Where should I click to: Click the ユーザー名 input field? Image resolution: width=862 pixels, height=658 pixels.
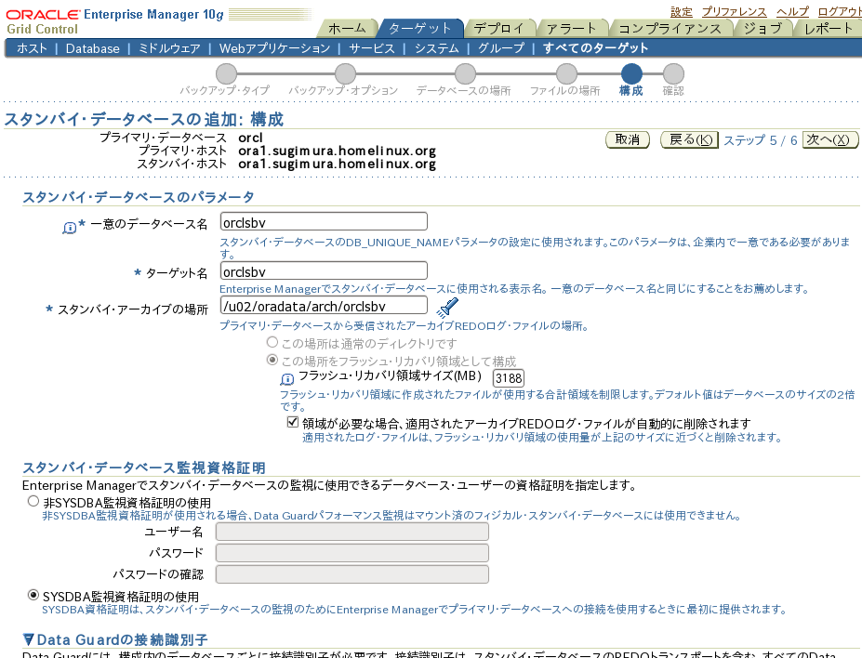click(352, 532)
